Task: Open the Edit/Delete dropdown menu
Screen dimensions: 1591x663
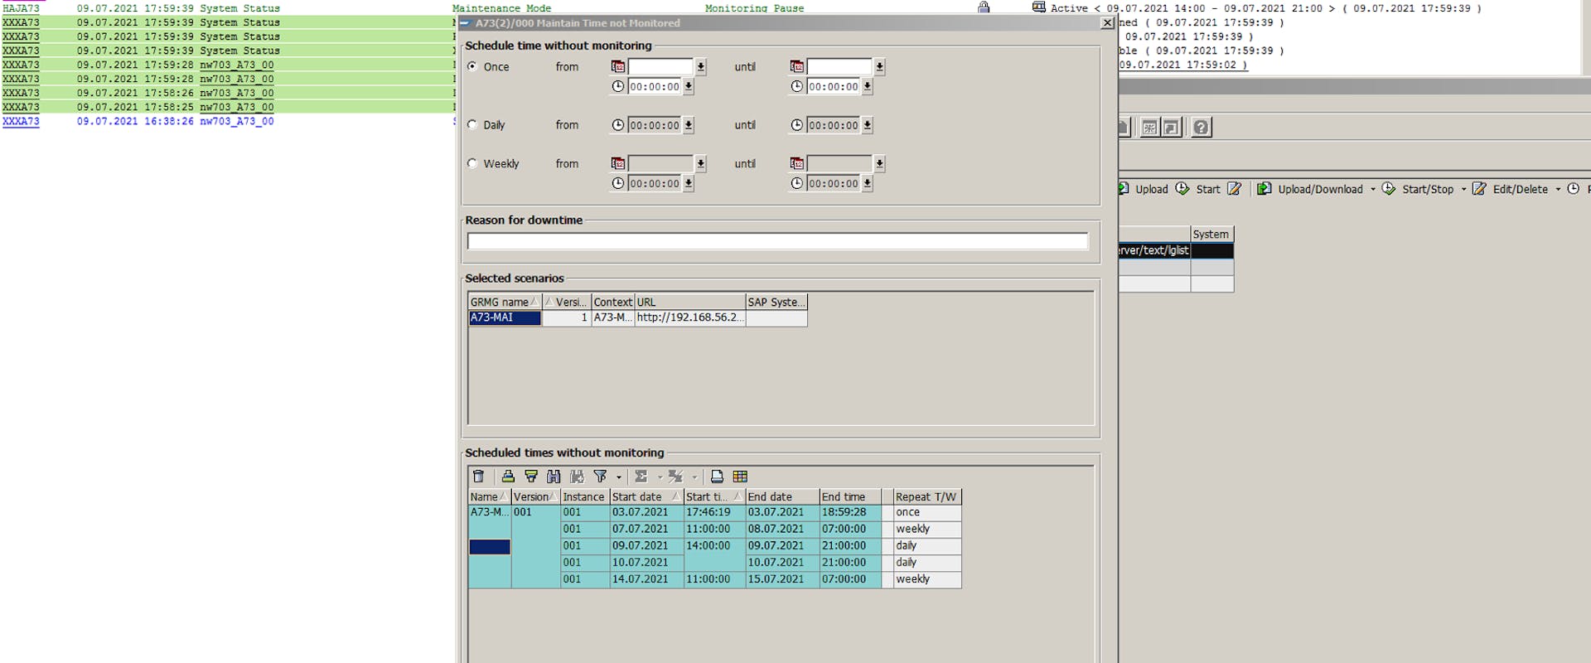Action: point(1558,189)
